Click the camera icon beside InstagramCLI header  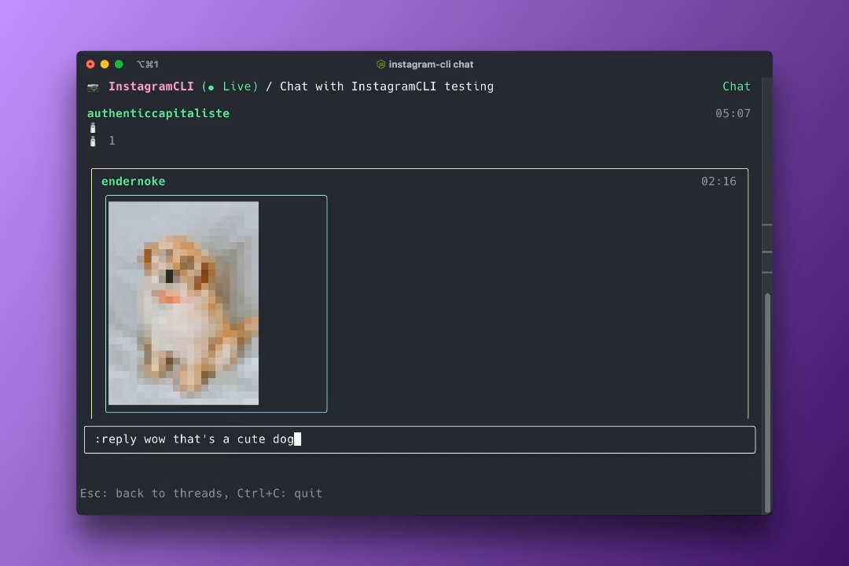click(x=92, y=86)
